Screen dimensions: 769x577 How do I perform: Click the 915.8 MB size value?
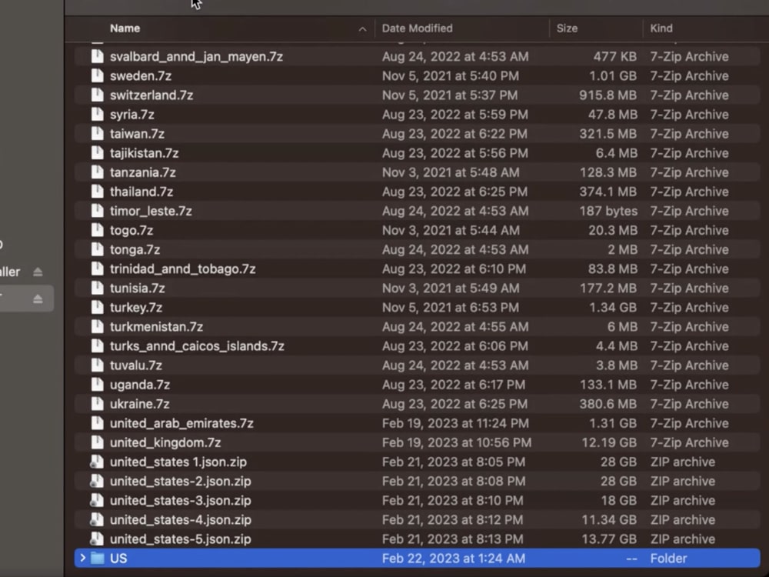pyautogui.click(x=608, y=95)
